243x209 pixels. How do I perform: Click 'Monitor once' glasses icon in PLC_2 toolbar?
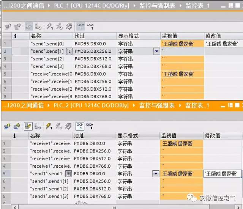pyautogui.click(x=90, y=126)
